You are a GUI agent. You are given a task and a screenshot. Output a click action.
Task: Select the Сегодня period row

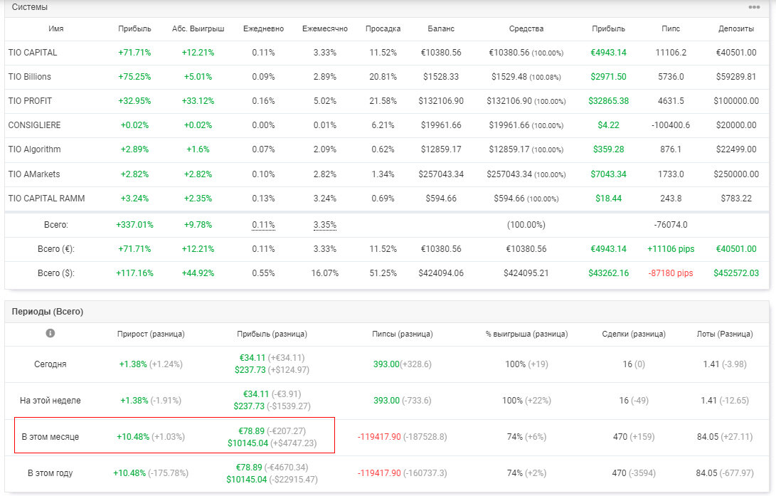[386, 364]
